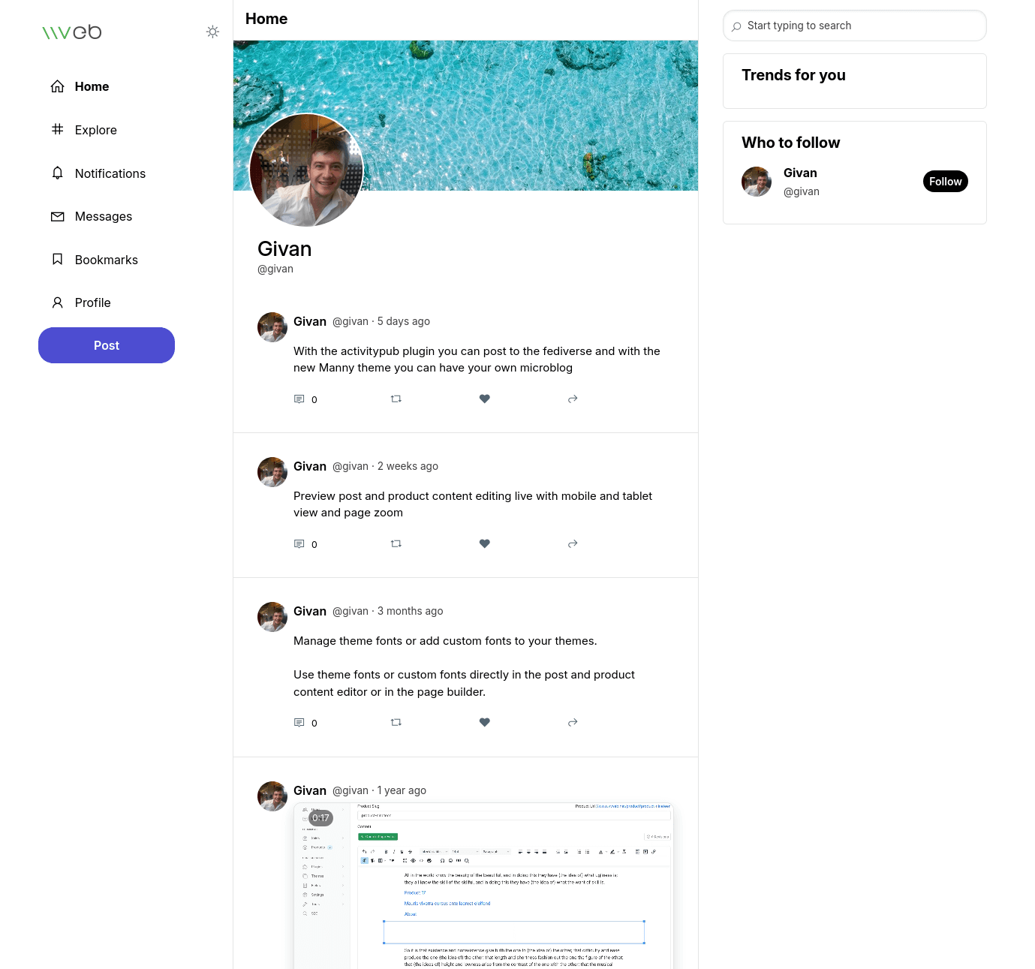The height and width of the screenshot is (969, 1035).
Task: Toggle the light/dark theme sun icon
Action: pyautogui.click(x=212, y=32)
